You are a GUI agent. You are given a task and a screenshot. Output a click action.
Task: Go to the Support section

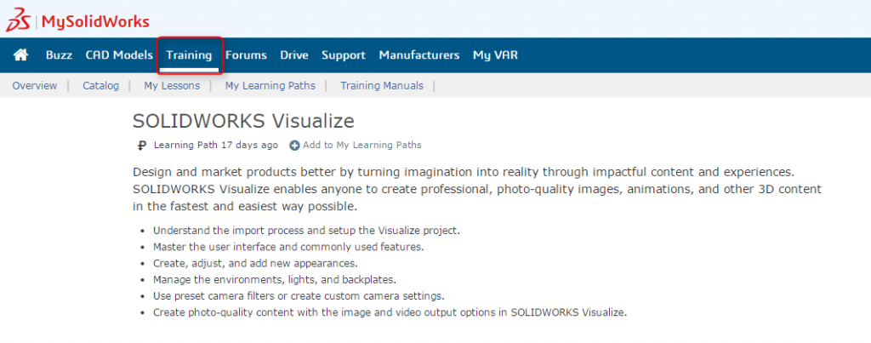[x=344, y=55]
